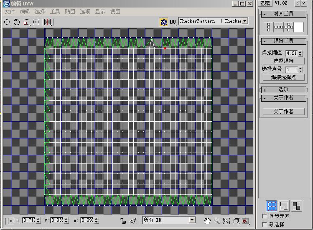Click the UV coordinate display button
The width and height of the screenshot is (313, 230).
[173, 22]
